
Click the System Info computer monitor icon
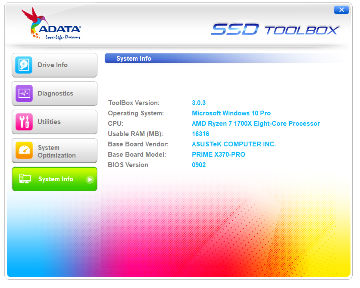[x=25, y=179]
